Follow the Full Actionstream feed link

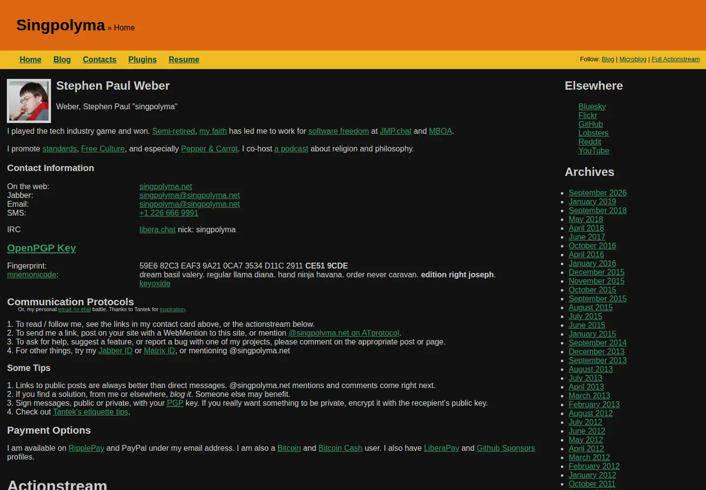coord(676,59)
